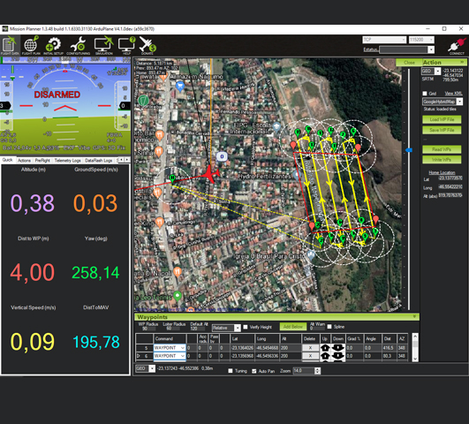Image resolution: width=469 pixels, height=424 pixels.
Task: Click the blue map zoom slider handle
Action: pos(409,150)
